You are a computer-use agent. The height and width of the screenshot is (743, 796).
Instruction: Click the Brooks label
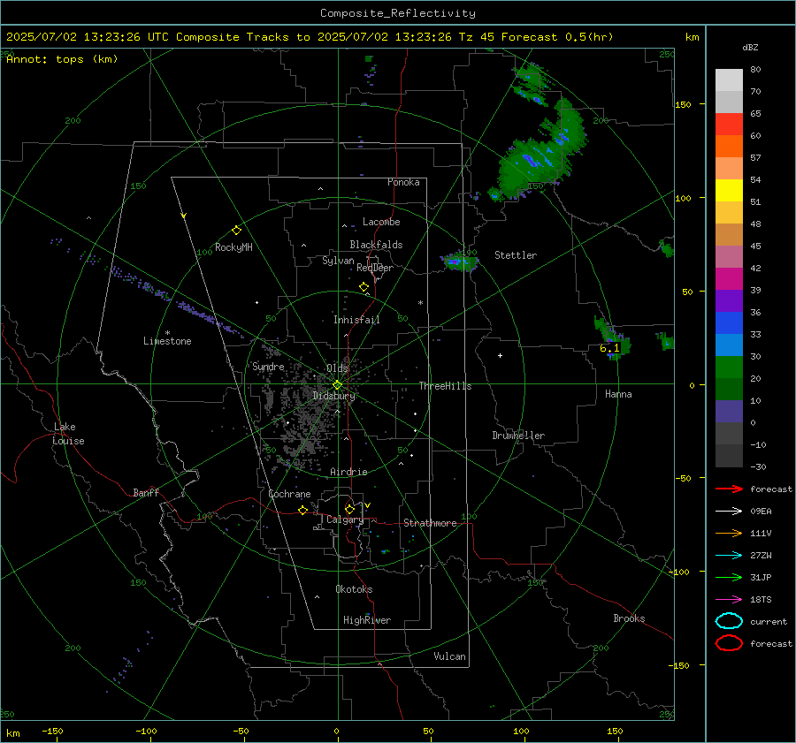coord(629,618)
